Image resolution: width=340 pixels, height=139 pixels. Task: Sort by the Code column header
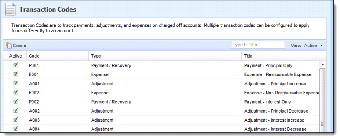coord(57,56)
